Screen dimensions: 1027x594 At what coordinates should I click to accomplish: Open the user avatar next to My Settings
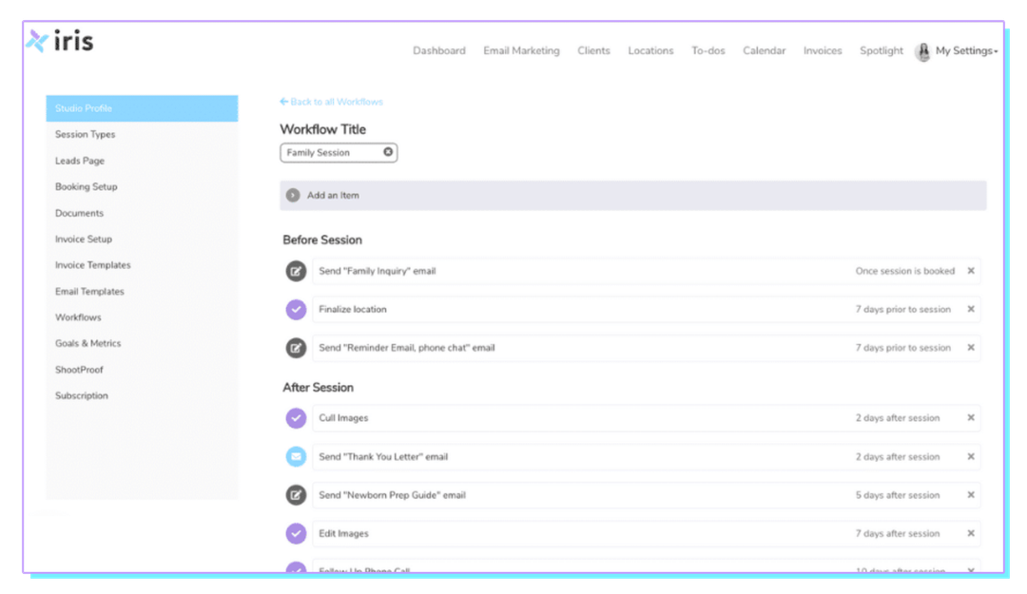pos(922,51)
